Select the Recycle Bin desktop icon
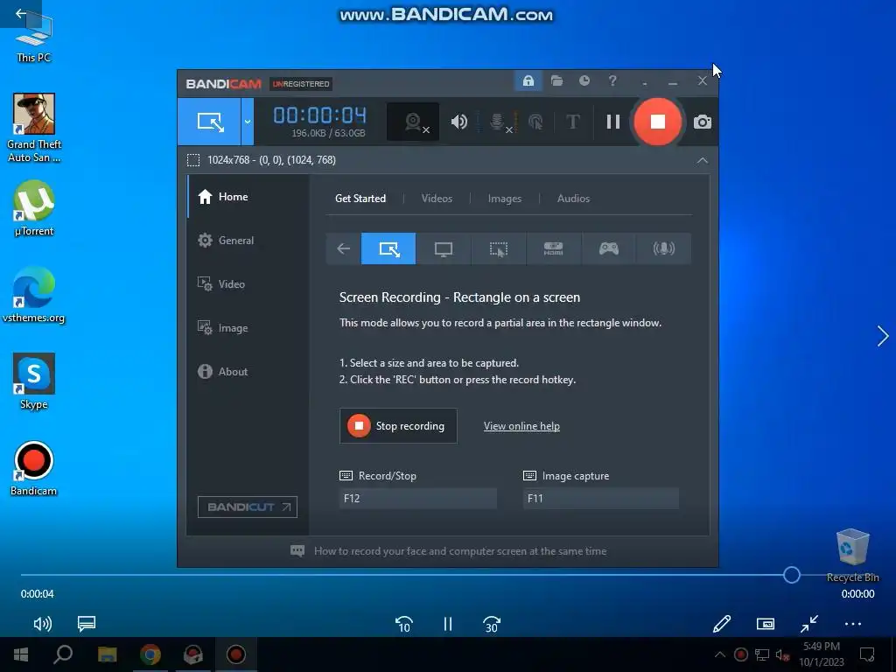The height and width of the screenshot is (672, 896). 852,556
